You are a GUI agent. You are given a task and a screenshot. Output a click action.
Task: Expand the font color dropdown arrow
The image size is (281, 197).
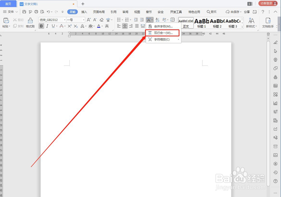pyautogui.click(x=102, y=26)
